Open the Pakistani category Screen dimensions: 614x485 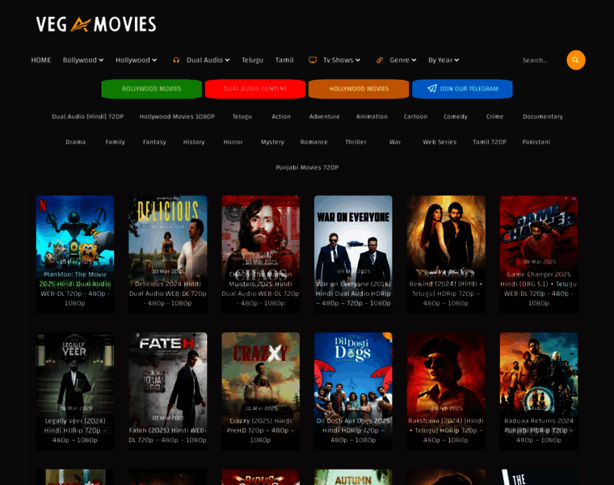(536, 141)
